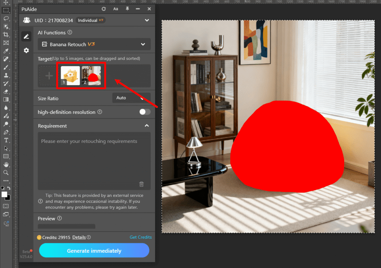Select the Crop tool
381x268 pixels.
tap(6, 35)
